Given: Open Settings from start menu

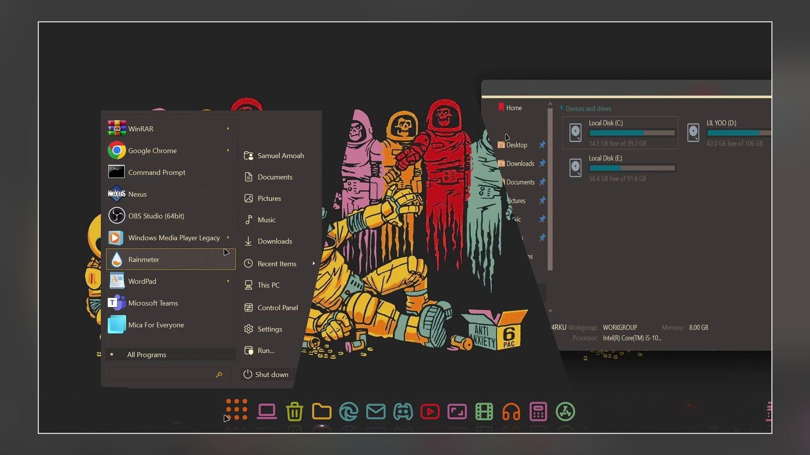Looking at the screenshot, I should (263, 329).
